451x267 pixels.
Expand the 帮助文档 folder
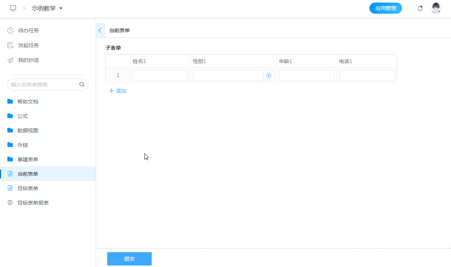(28, 102)
